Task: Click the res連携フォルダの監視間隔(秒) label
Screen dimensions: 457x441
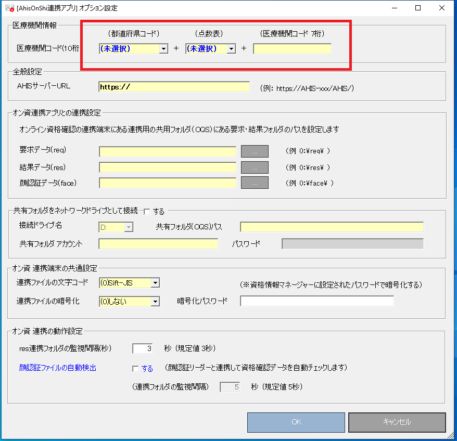Action: pos(65,348)
